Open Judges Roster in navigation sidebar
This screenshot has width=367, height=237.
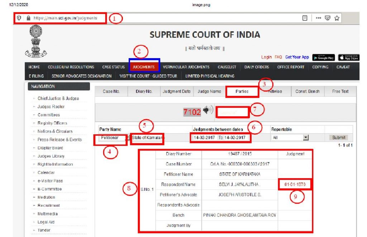pyautogui.click(x=51, y=107)
